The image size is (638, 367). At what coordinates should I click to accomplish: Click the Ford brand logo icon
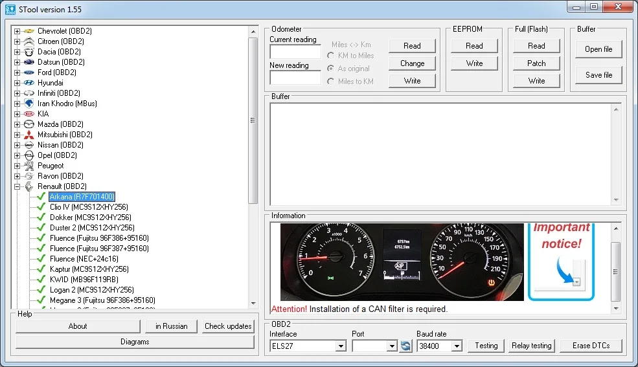[x=28, y=72]
